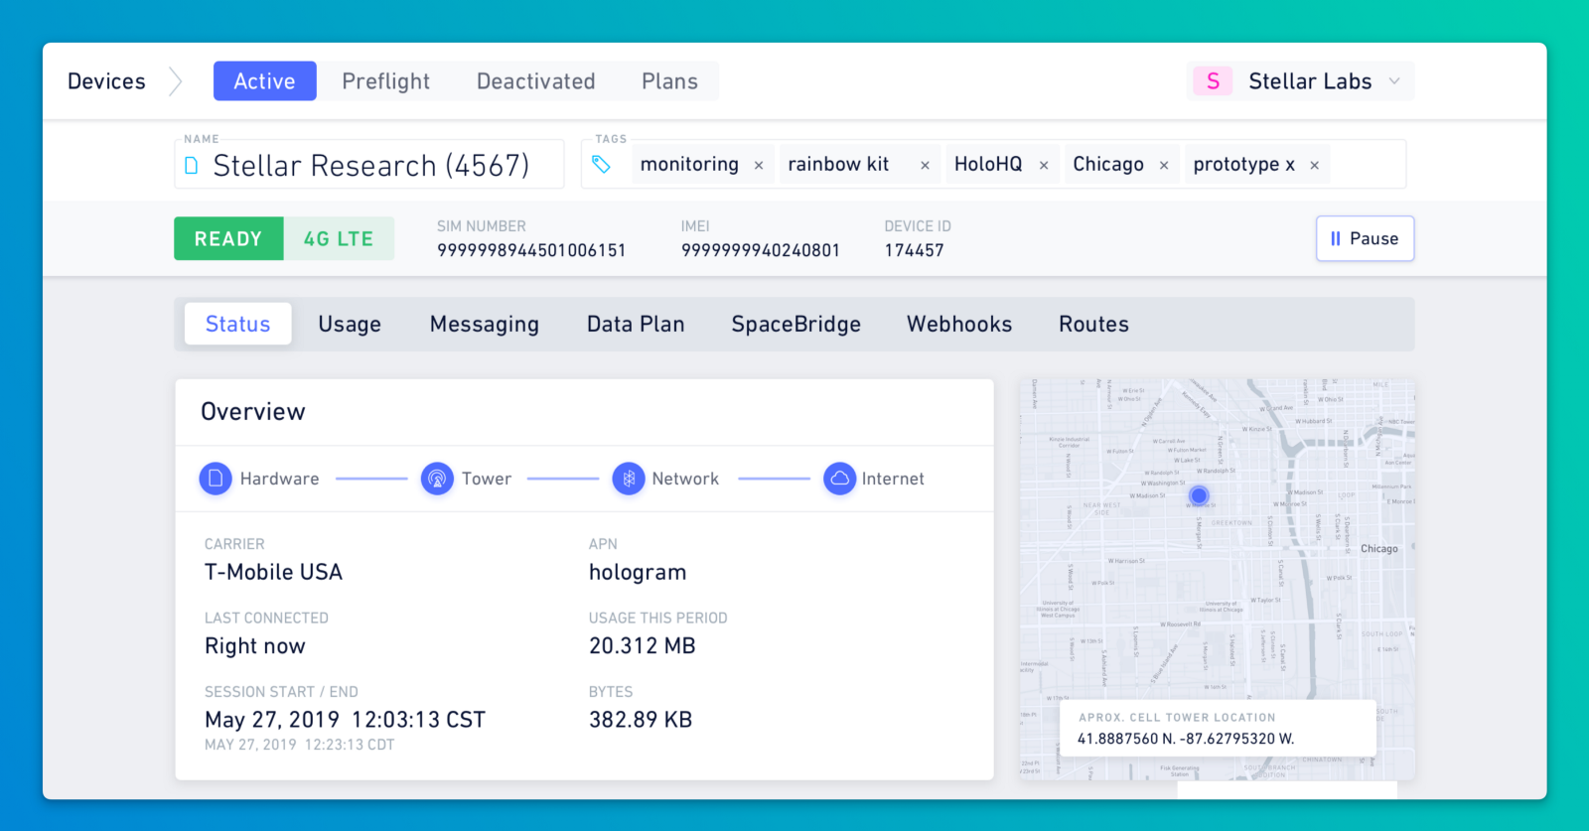Screen dimensions: 1589x831
Task: Edit the Stellar Research (4567) name field
Action: [369, 164]
